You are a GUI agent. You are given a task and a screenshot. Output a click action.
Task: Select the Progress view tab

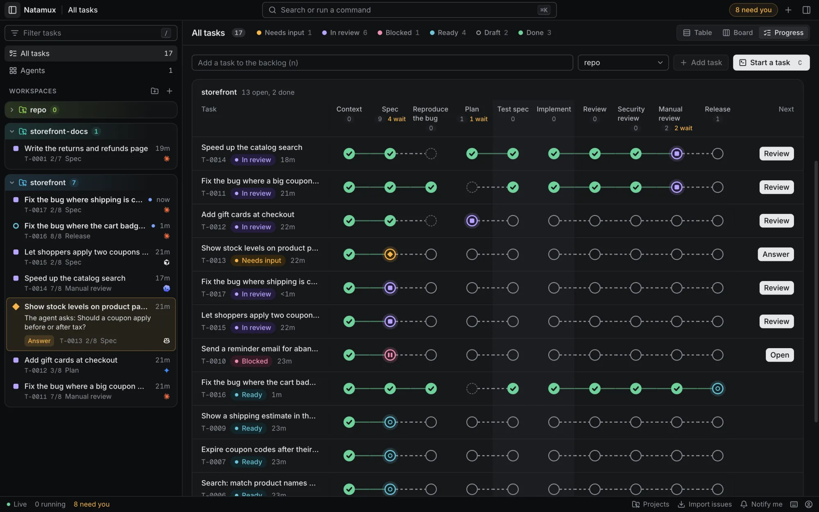click(783, 33)
